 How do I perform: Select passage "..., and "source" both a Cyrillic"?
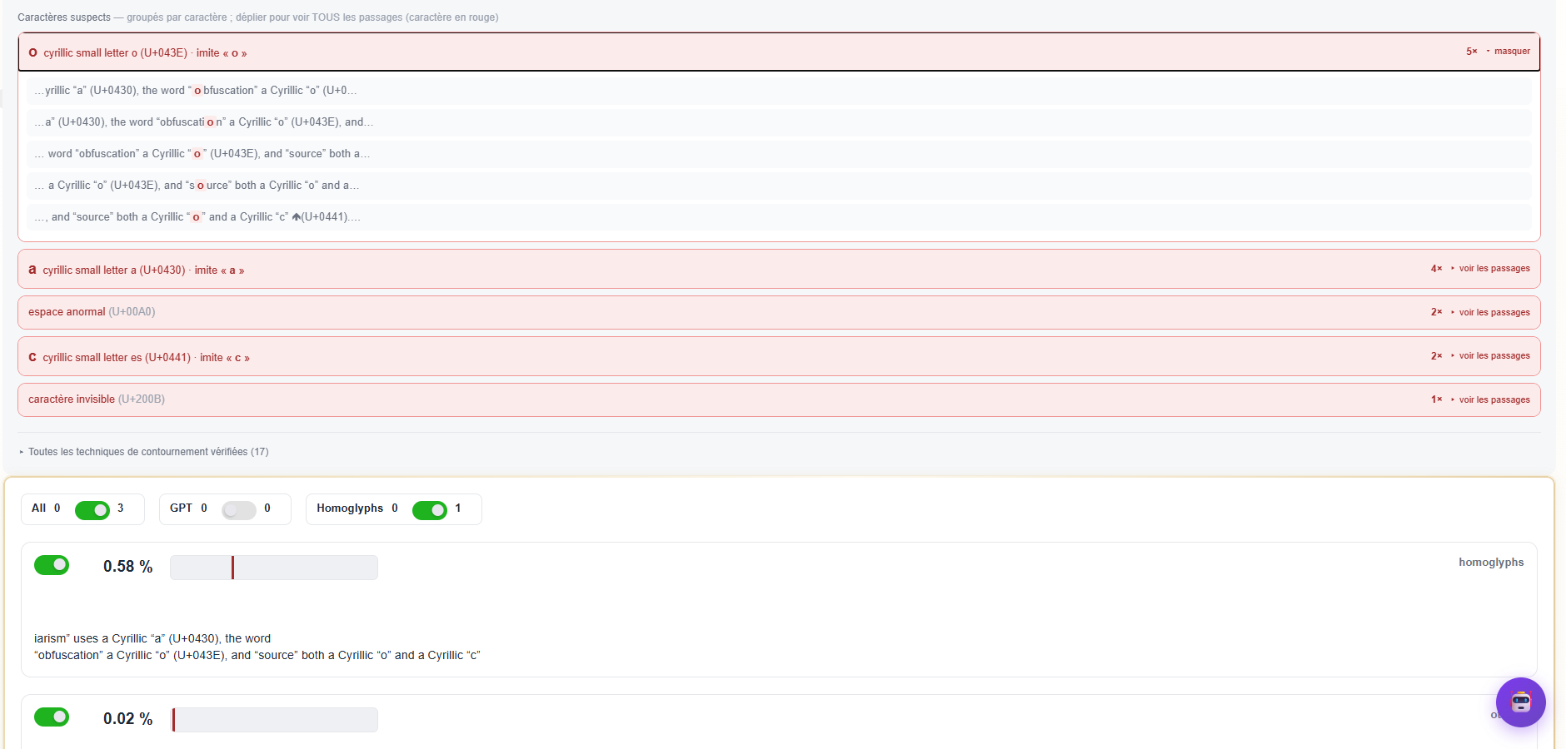(x=779, y=217)
